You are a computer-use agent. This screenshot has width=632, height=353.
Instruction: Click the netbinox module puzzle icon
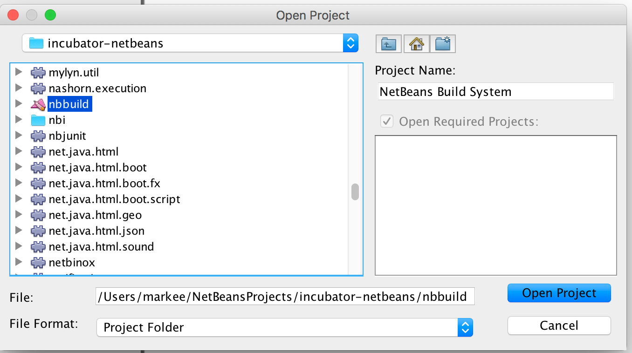pos(38,263)
